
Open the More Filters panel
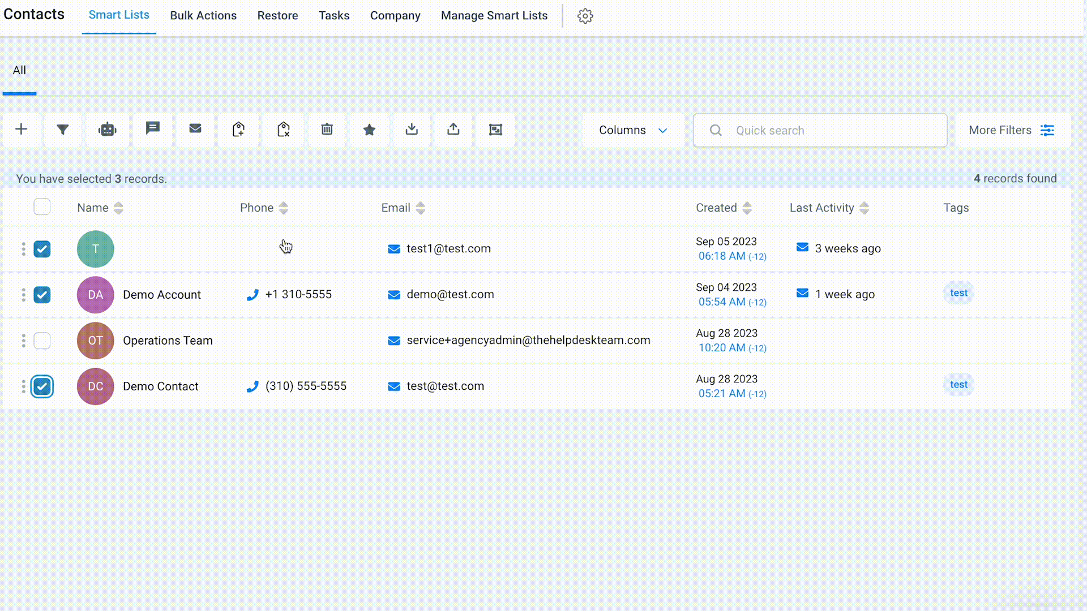pyautogui.click(x=1012, y=130)
